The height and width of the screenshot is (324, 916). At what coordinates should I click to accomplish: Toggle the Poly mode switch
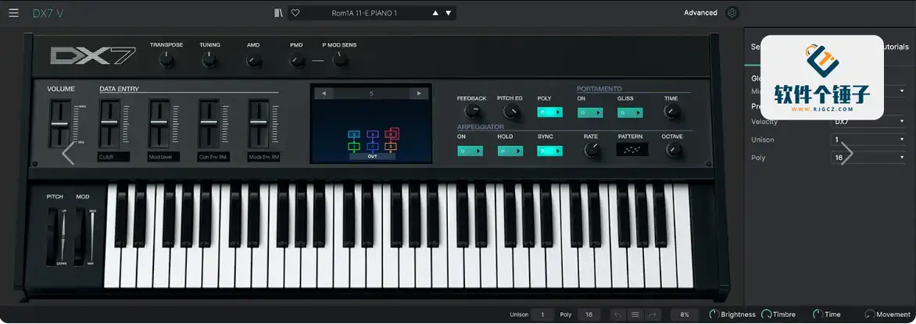coord(549,112)
